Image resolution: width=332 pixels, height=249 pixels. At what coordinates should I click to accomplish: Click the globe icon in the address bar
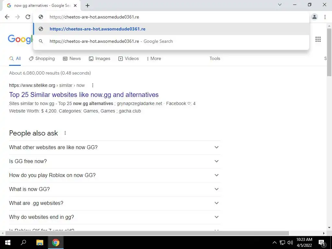pos(41,17)
